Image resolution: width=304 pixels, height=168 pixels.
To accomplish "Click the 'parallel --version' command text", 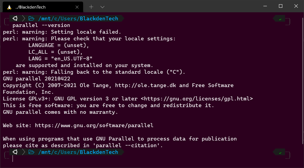I will coord(41,25).
